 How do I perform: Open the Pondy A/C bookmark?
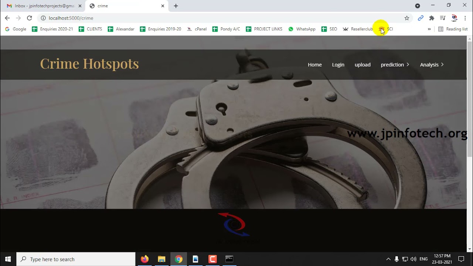click(226, 29)
